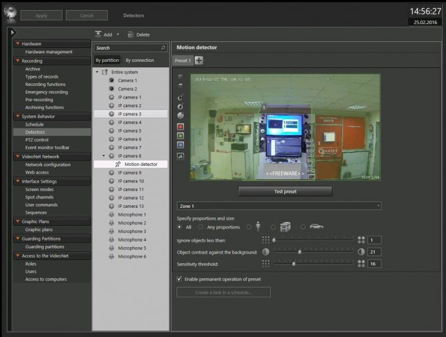446x337 pixels.
Task: Click the Ignore objects less than slider
Action: [x=314, y=240]
